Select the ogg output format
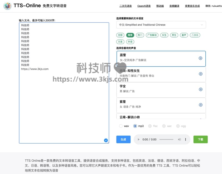The width and height of the screenshot is (222, 174). (181, 126)
